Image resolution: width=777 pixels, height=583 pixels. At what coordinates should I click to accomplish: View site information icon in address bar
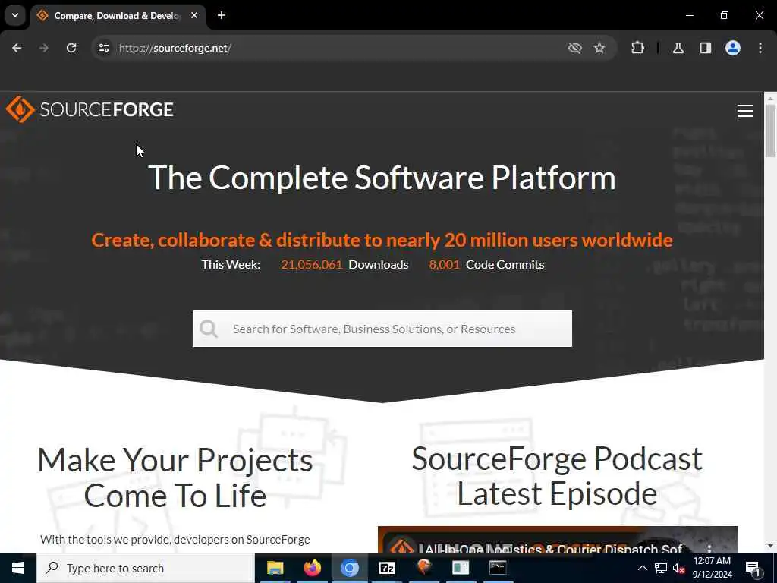103,48
